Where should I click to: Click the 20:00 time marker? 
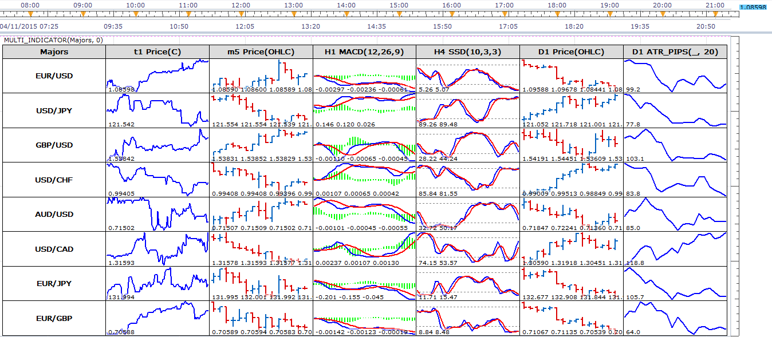click(663, 13)
